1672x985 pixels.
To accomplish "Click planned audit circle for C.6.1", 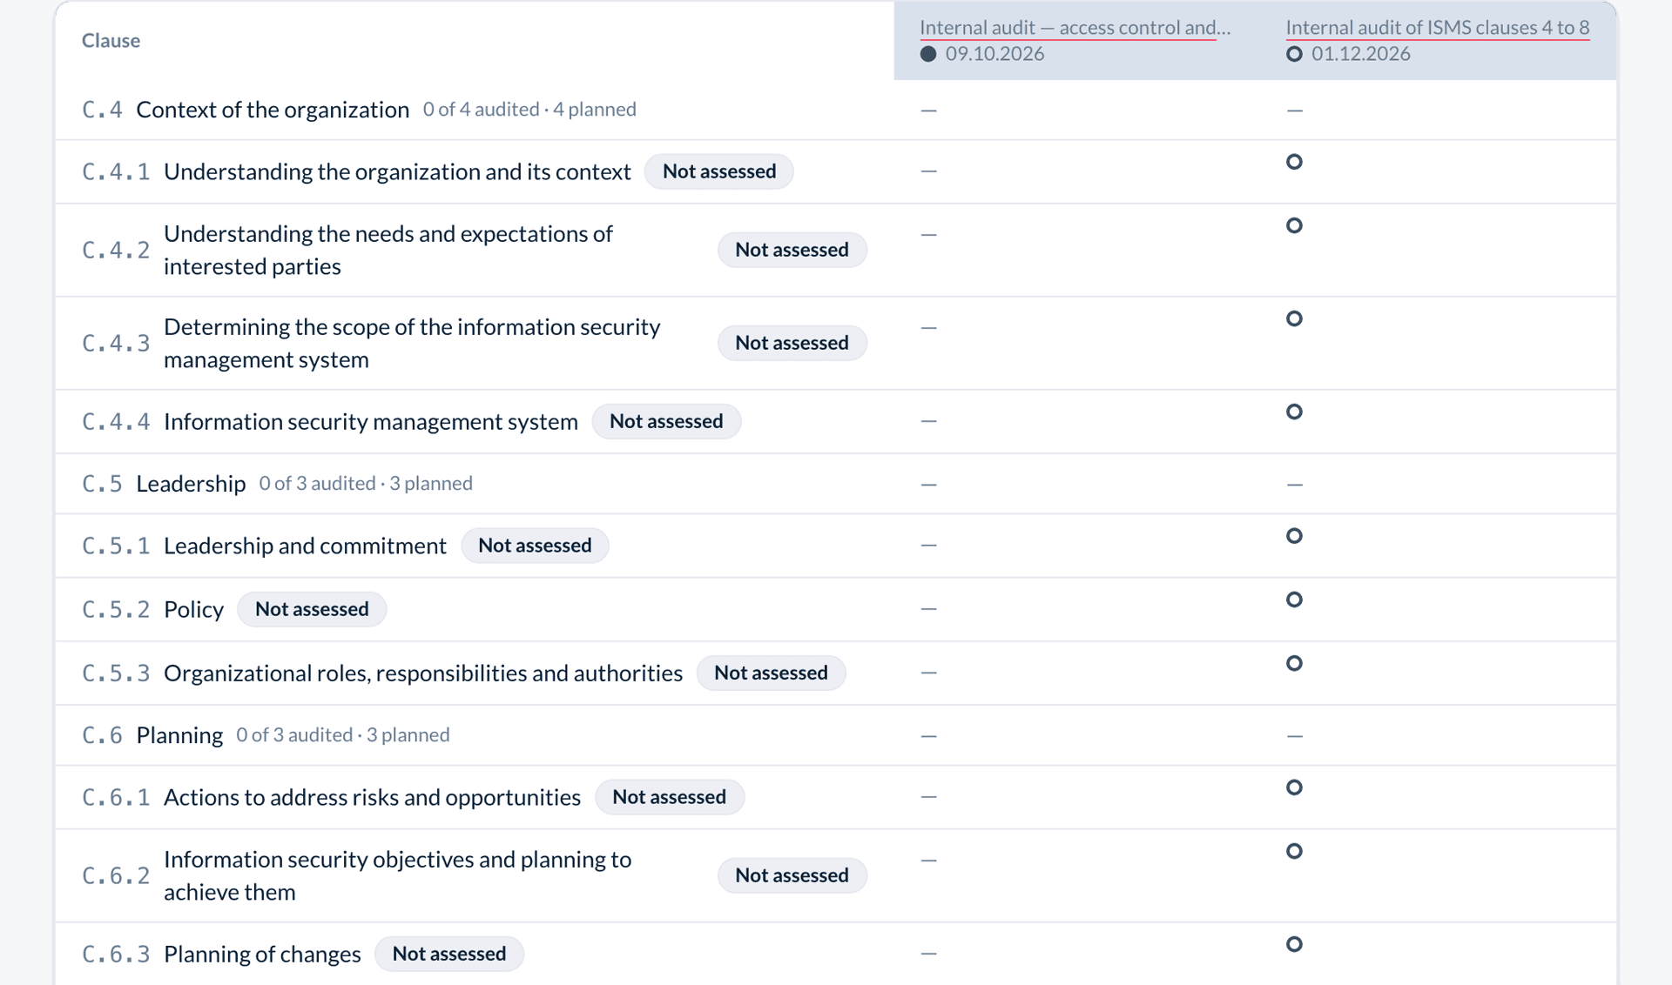I will coord(1294,787).
